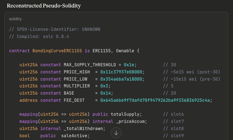Click the scroll-to-bottom arrow button
233x140 pixels.
coord(116,133)
